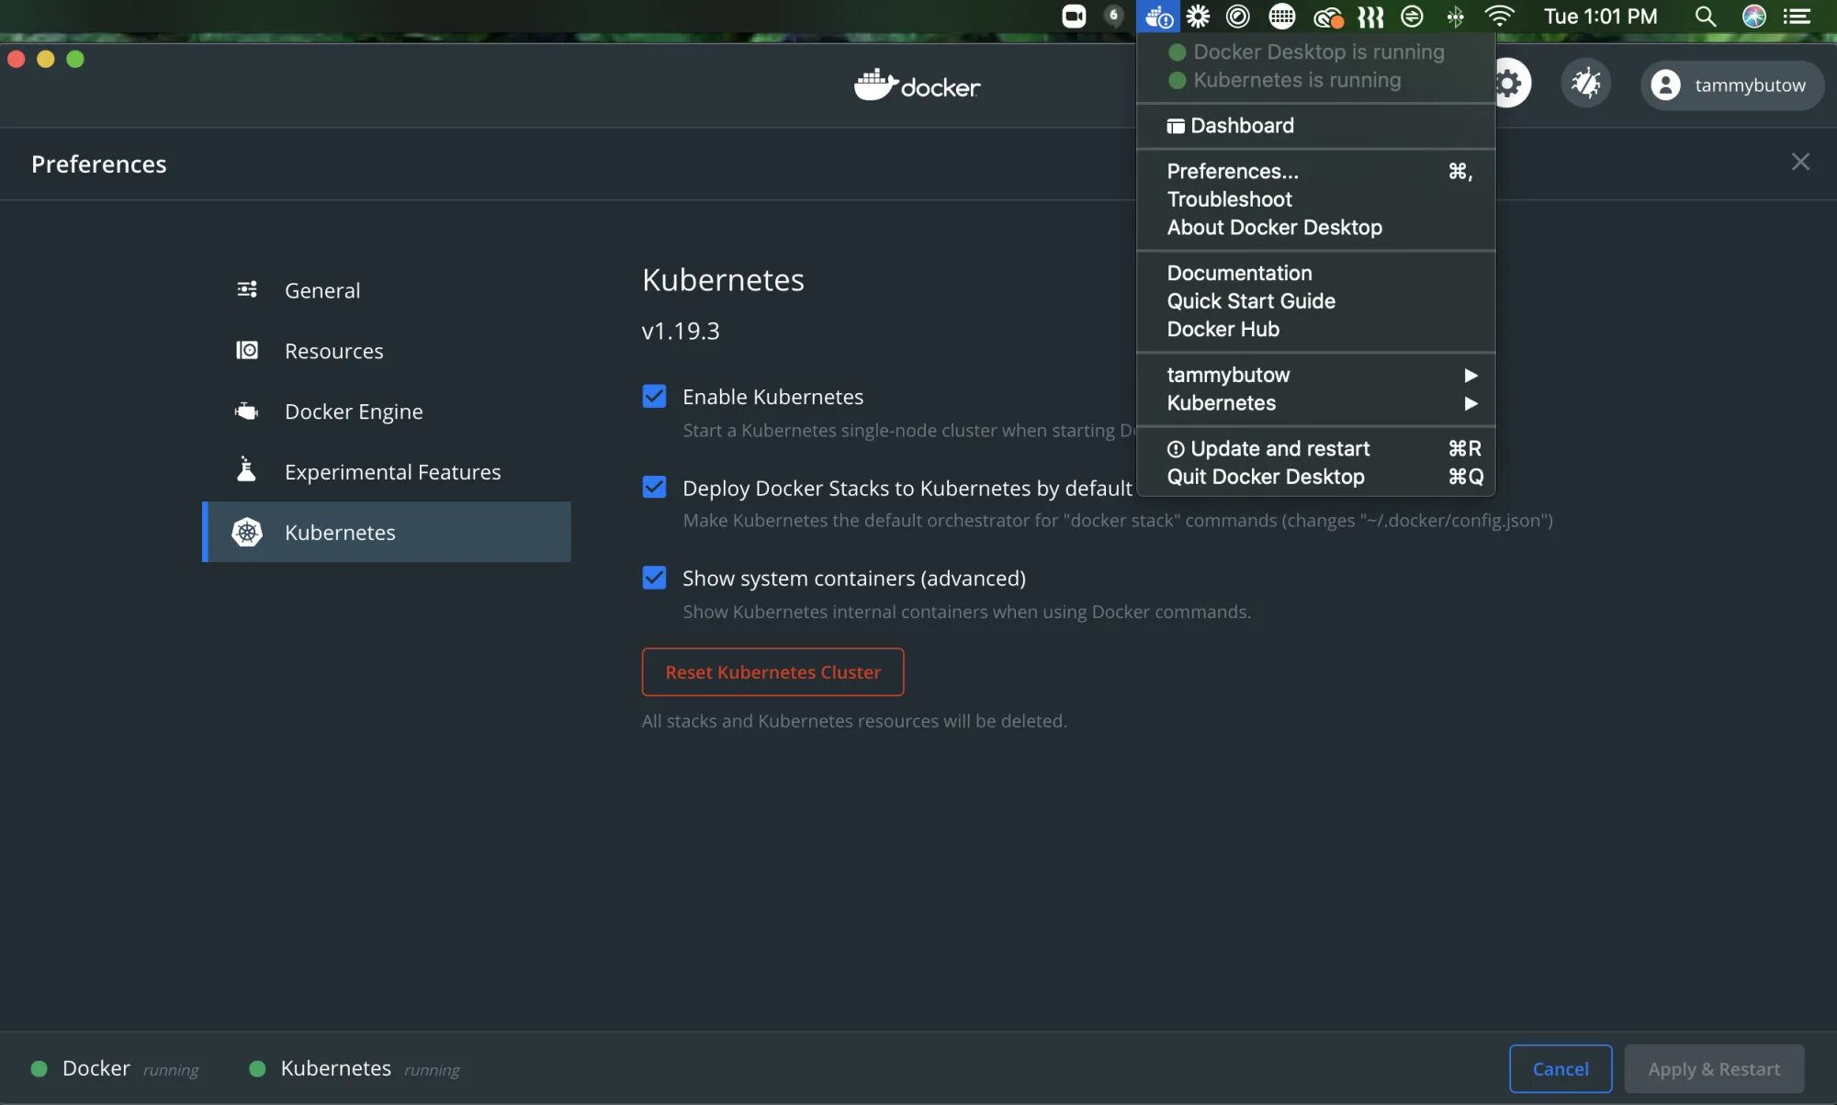Toggle Deploy Docker Stacks to Kubernetes checkbox

point(654,487)
